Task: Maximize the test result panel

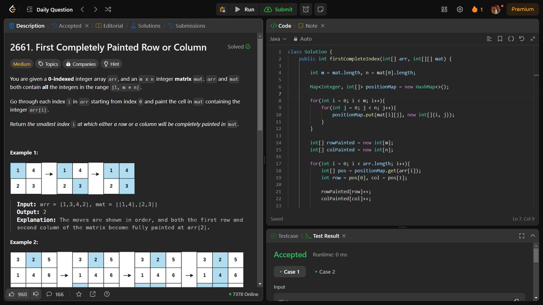Action: pyautogui.click(x=522, y=236)
